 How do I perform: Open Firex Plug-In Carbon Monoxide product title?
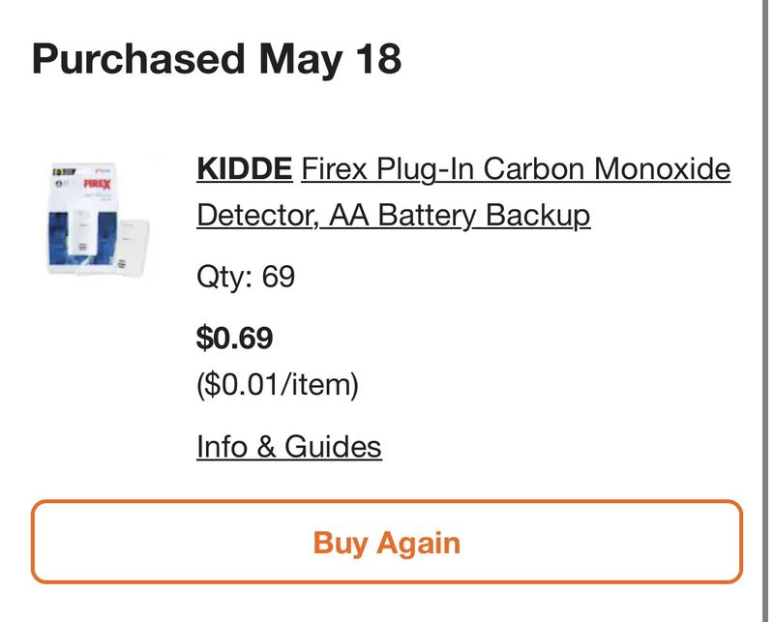point(516,169)
